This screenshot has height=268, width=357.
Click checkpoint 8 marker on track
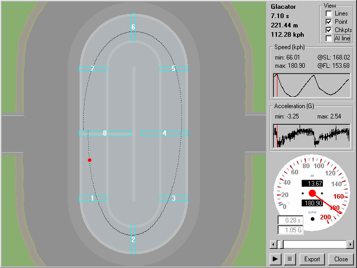(105, 133)
